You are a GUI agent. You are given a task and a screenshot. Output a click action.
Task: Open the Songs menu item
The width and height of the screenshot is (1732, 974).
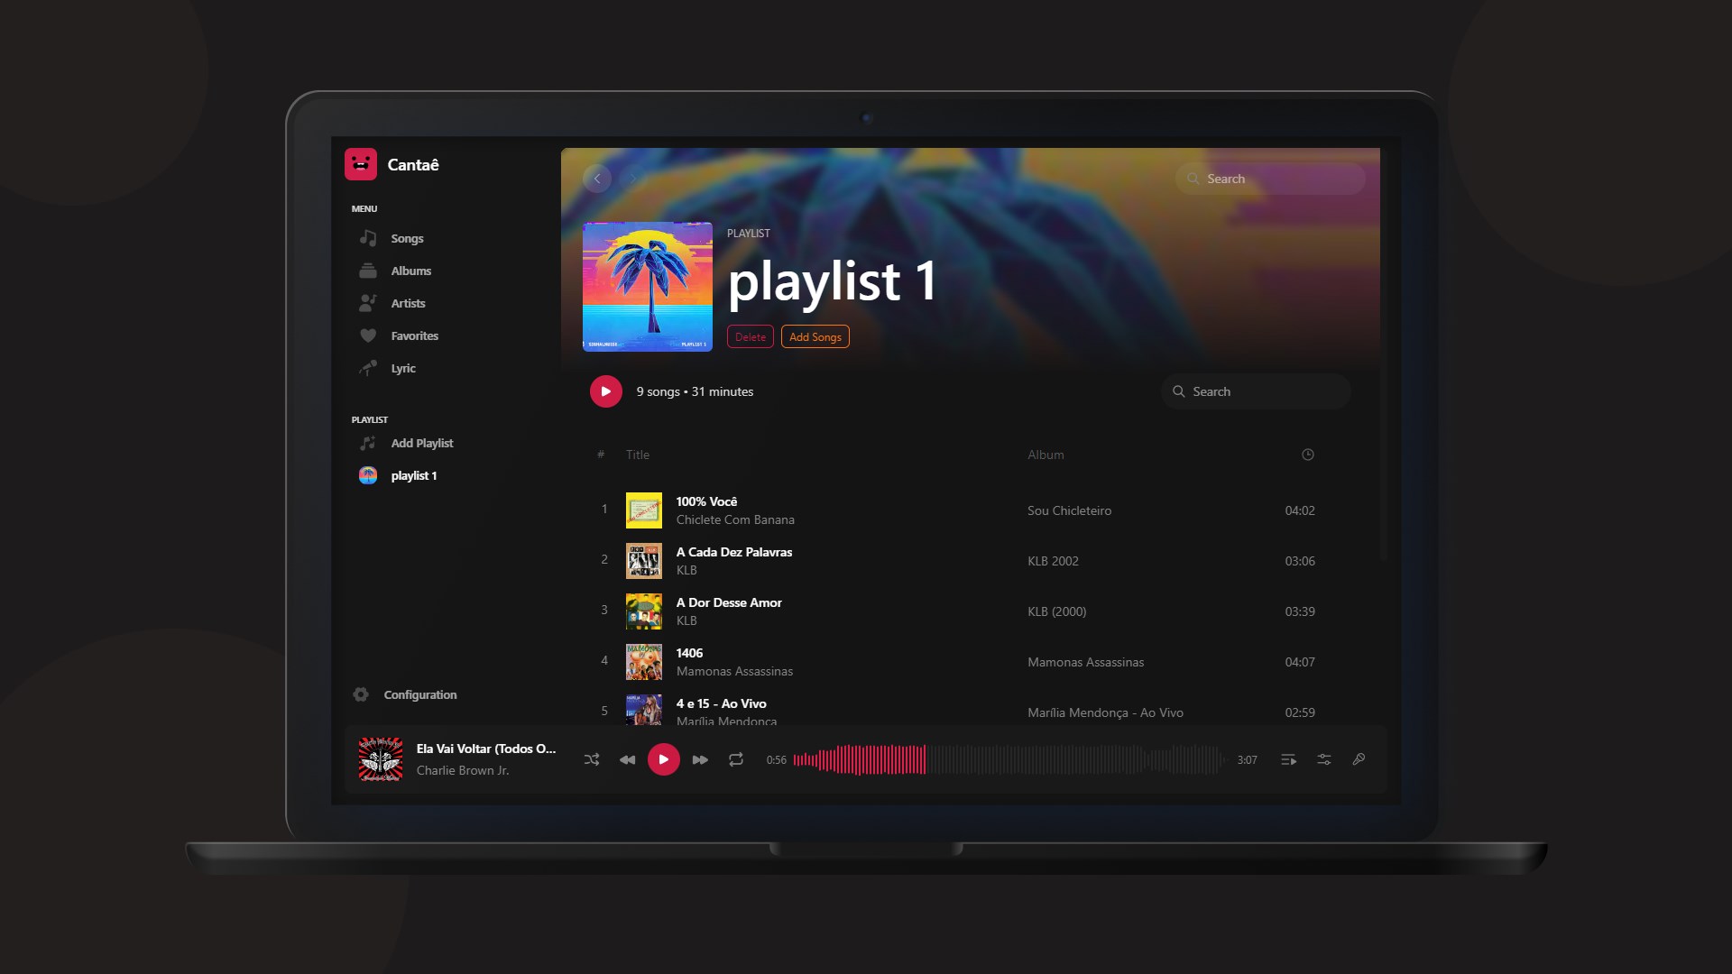[407, 238]
